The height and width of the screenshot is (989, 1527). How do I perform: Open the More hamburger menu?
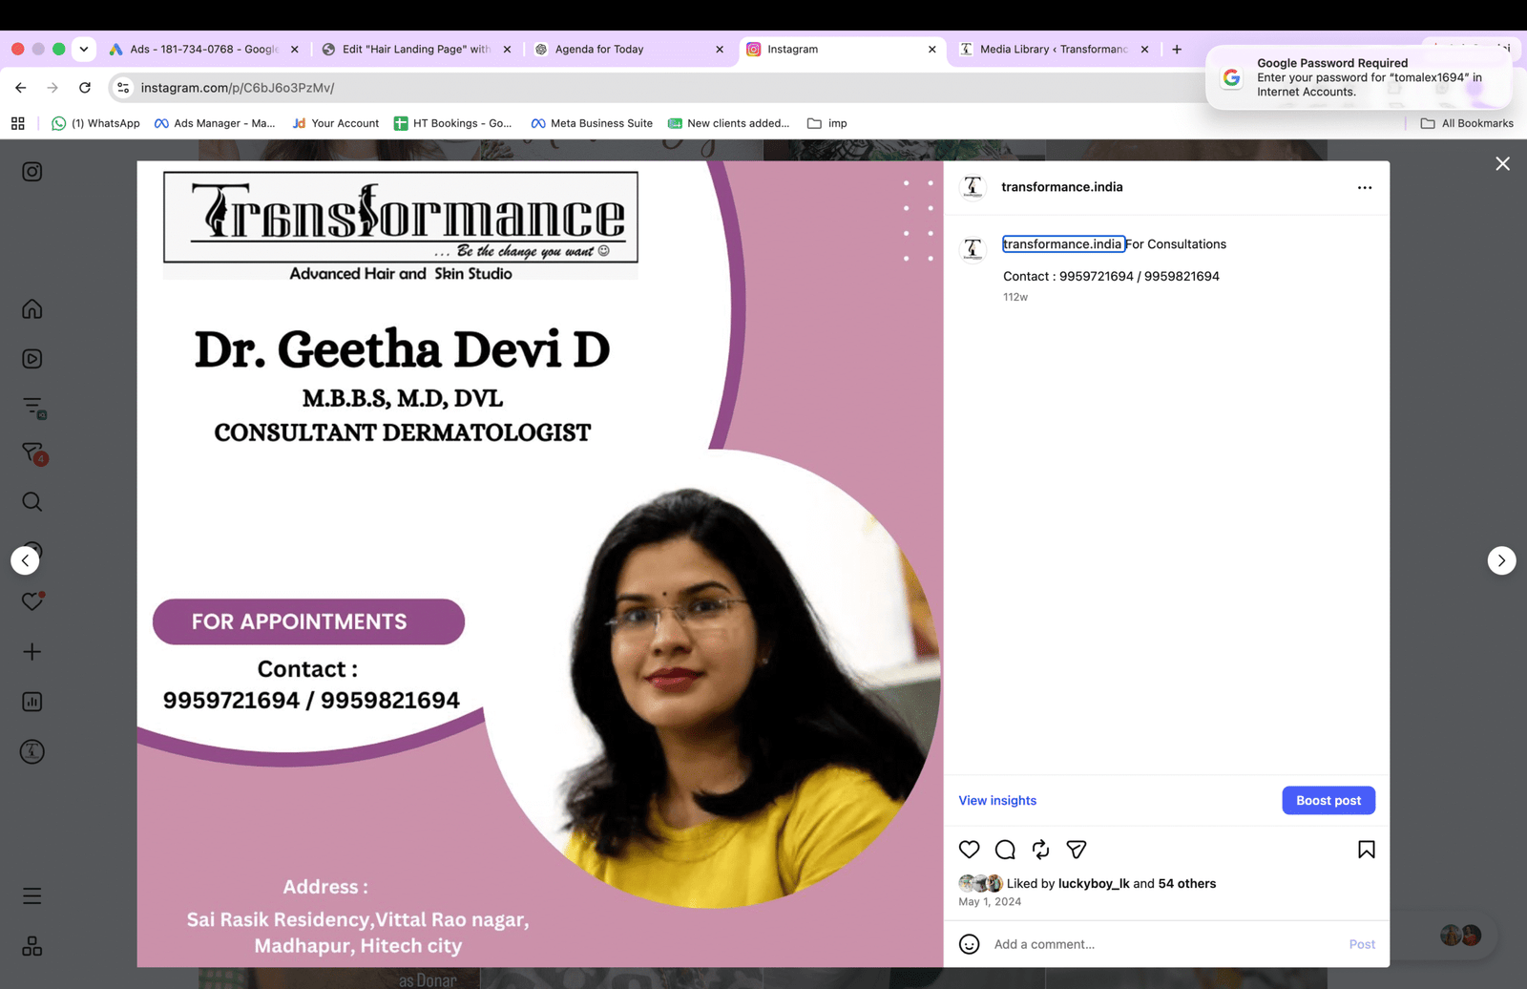32,896
